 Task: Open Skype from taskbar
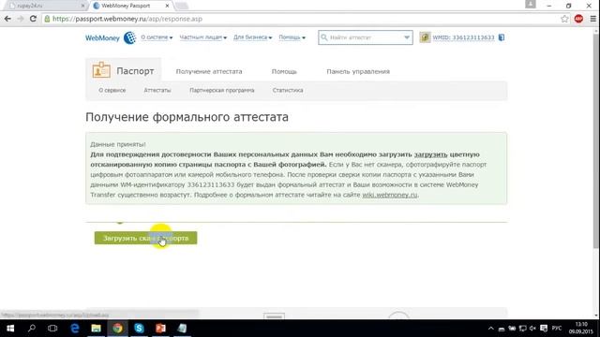click(139, 329)
